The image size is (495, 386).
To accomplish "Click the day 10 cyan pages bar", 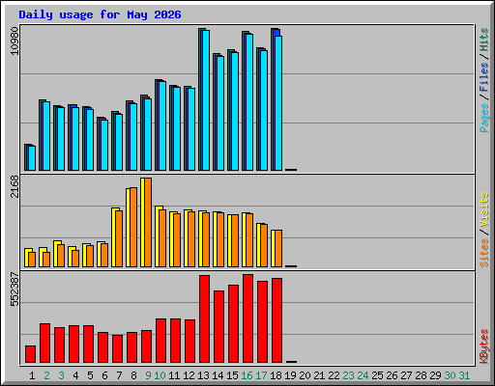I will 162,125.
